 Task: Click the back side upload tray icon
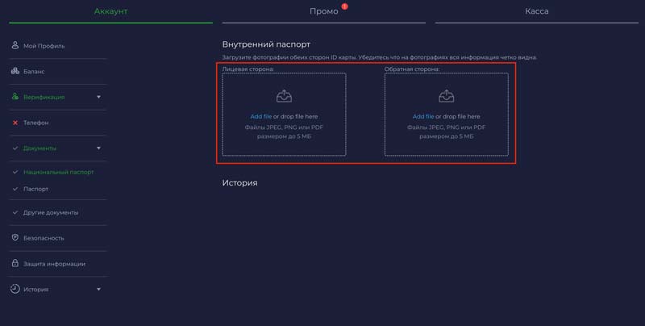(446, 96)
